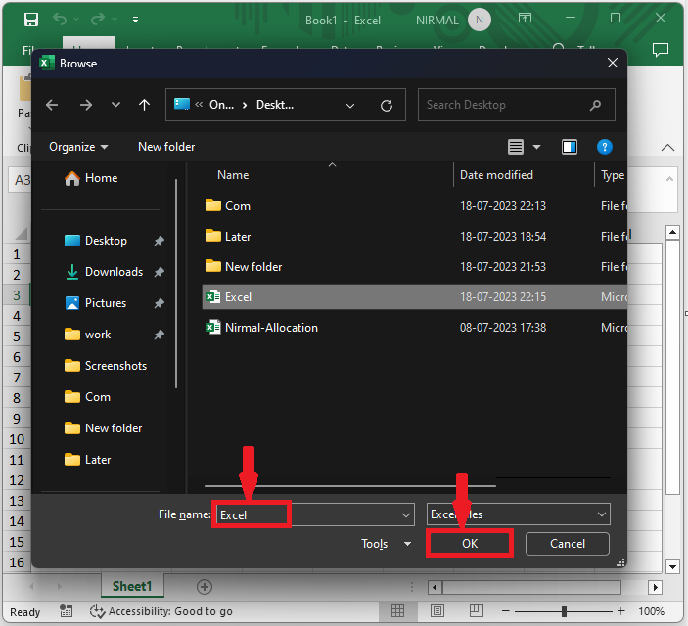The image size is (688, 626).
Task: Click the Undo arrow in Excel title bar
Action: tap(60, 19)
